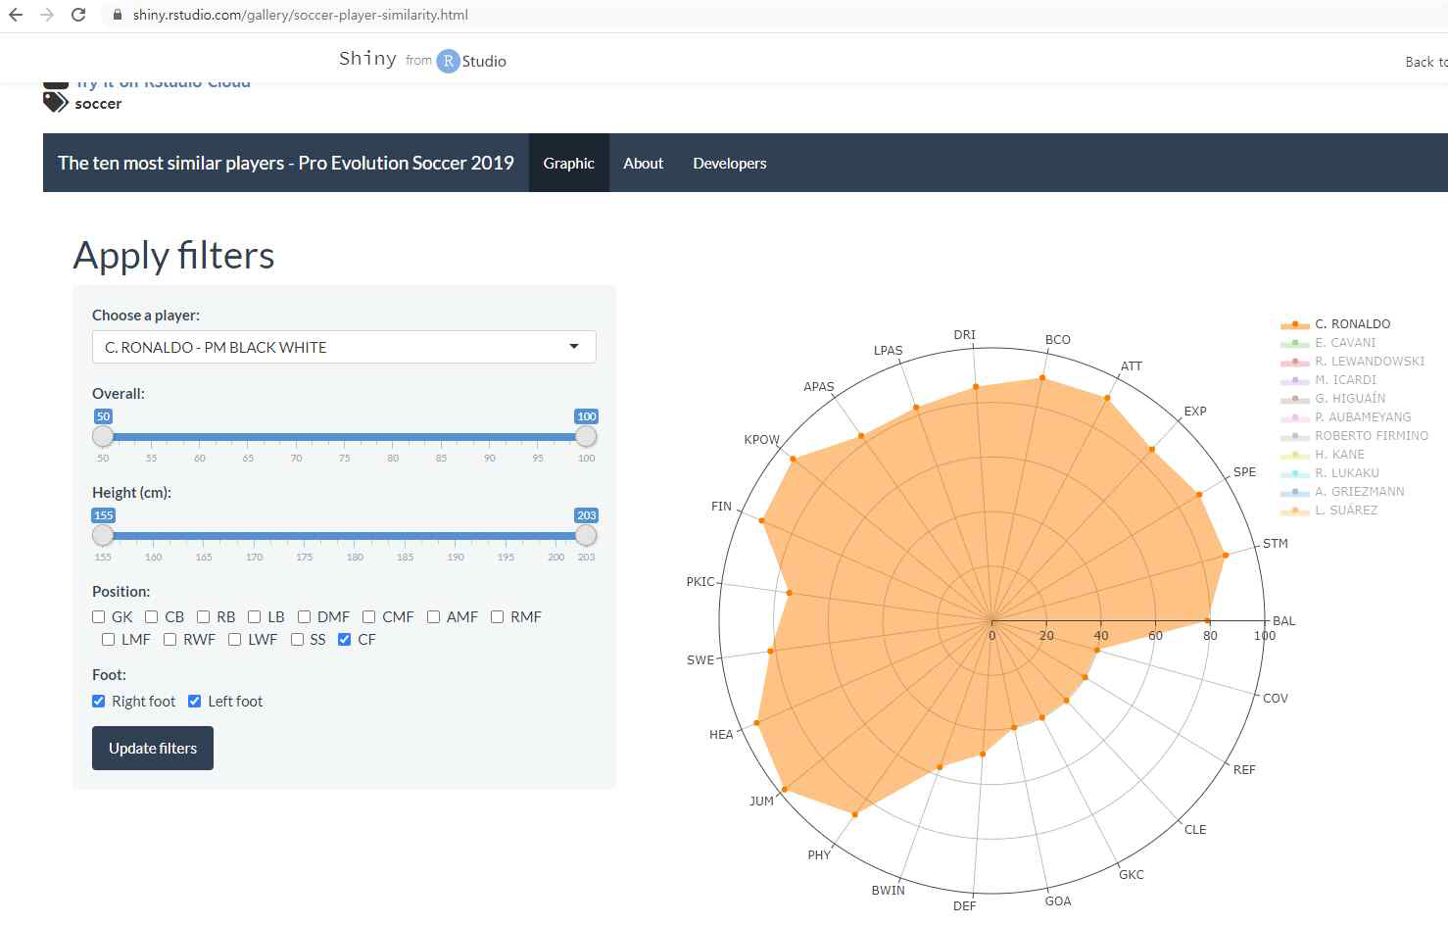
Task: Click the tag icon beside soccer
Action: (55, 102)
